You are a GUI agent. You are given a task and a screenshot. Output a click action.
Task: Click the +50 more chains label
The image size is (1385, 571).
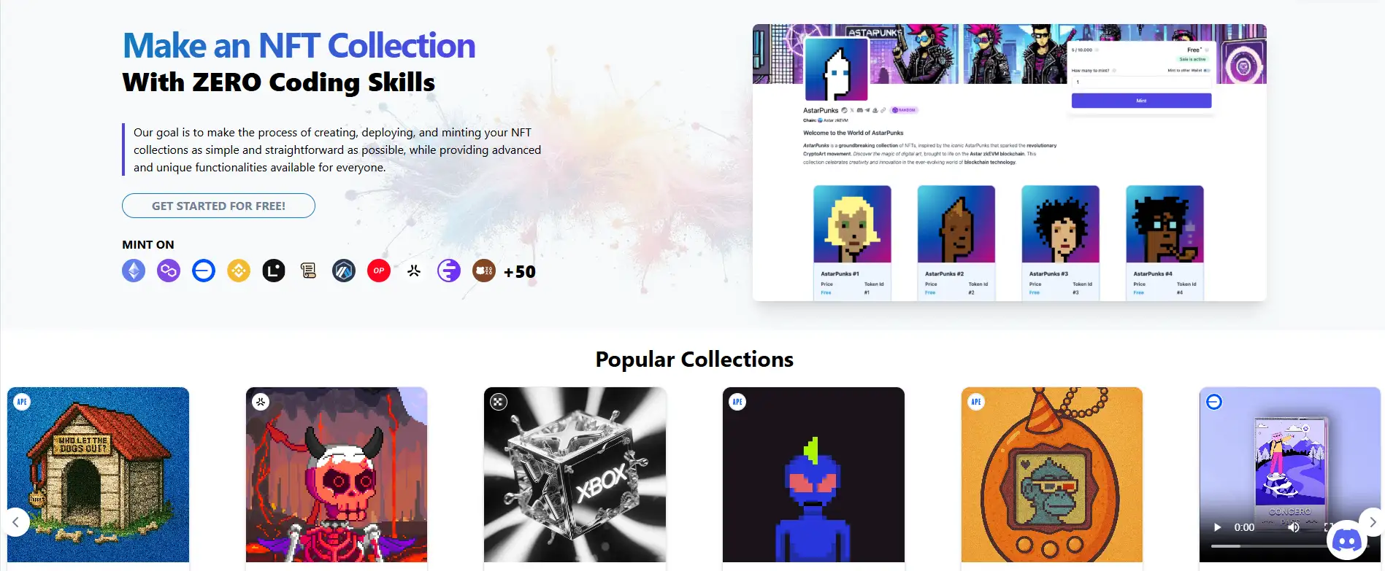(x=520, y=272)
